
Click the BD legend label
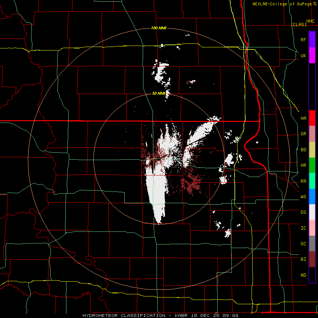(x=304, y=150)
